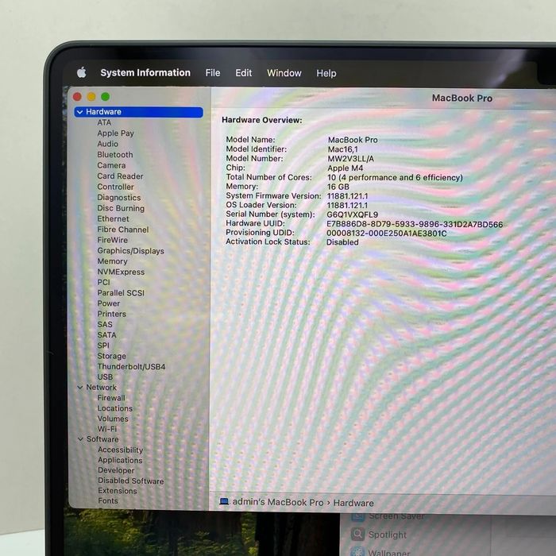The image size is (556, 556).
Task: Click Hardware in the bottom path bar
Action: (x=353, y=503)
